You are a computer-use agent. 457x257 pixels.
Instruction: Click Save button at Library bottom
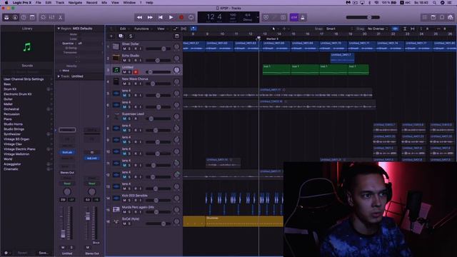(x=44, y=253)
